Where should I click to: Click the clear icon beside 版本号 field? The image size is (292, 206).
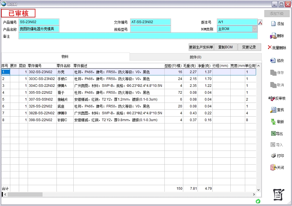coord(260,22)
